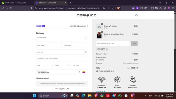
Task: Open the clock and date panel
Action: coord(170,96)
